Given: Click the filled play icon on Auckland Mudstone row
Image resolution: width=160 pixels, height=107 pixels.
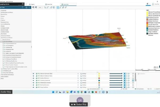Looking at the screenshot, I should coord(125,78).
